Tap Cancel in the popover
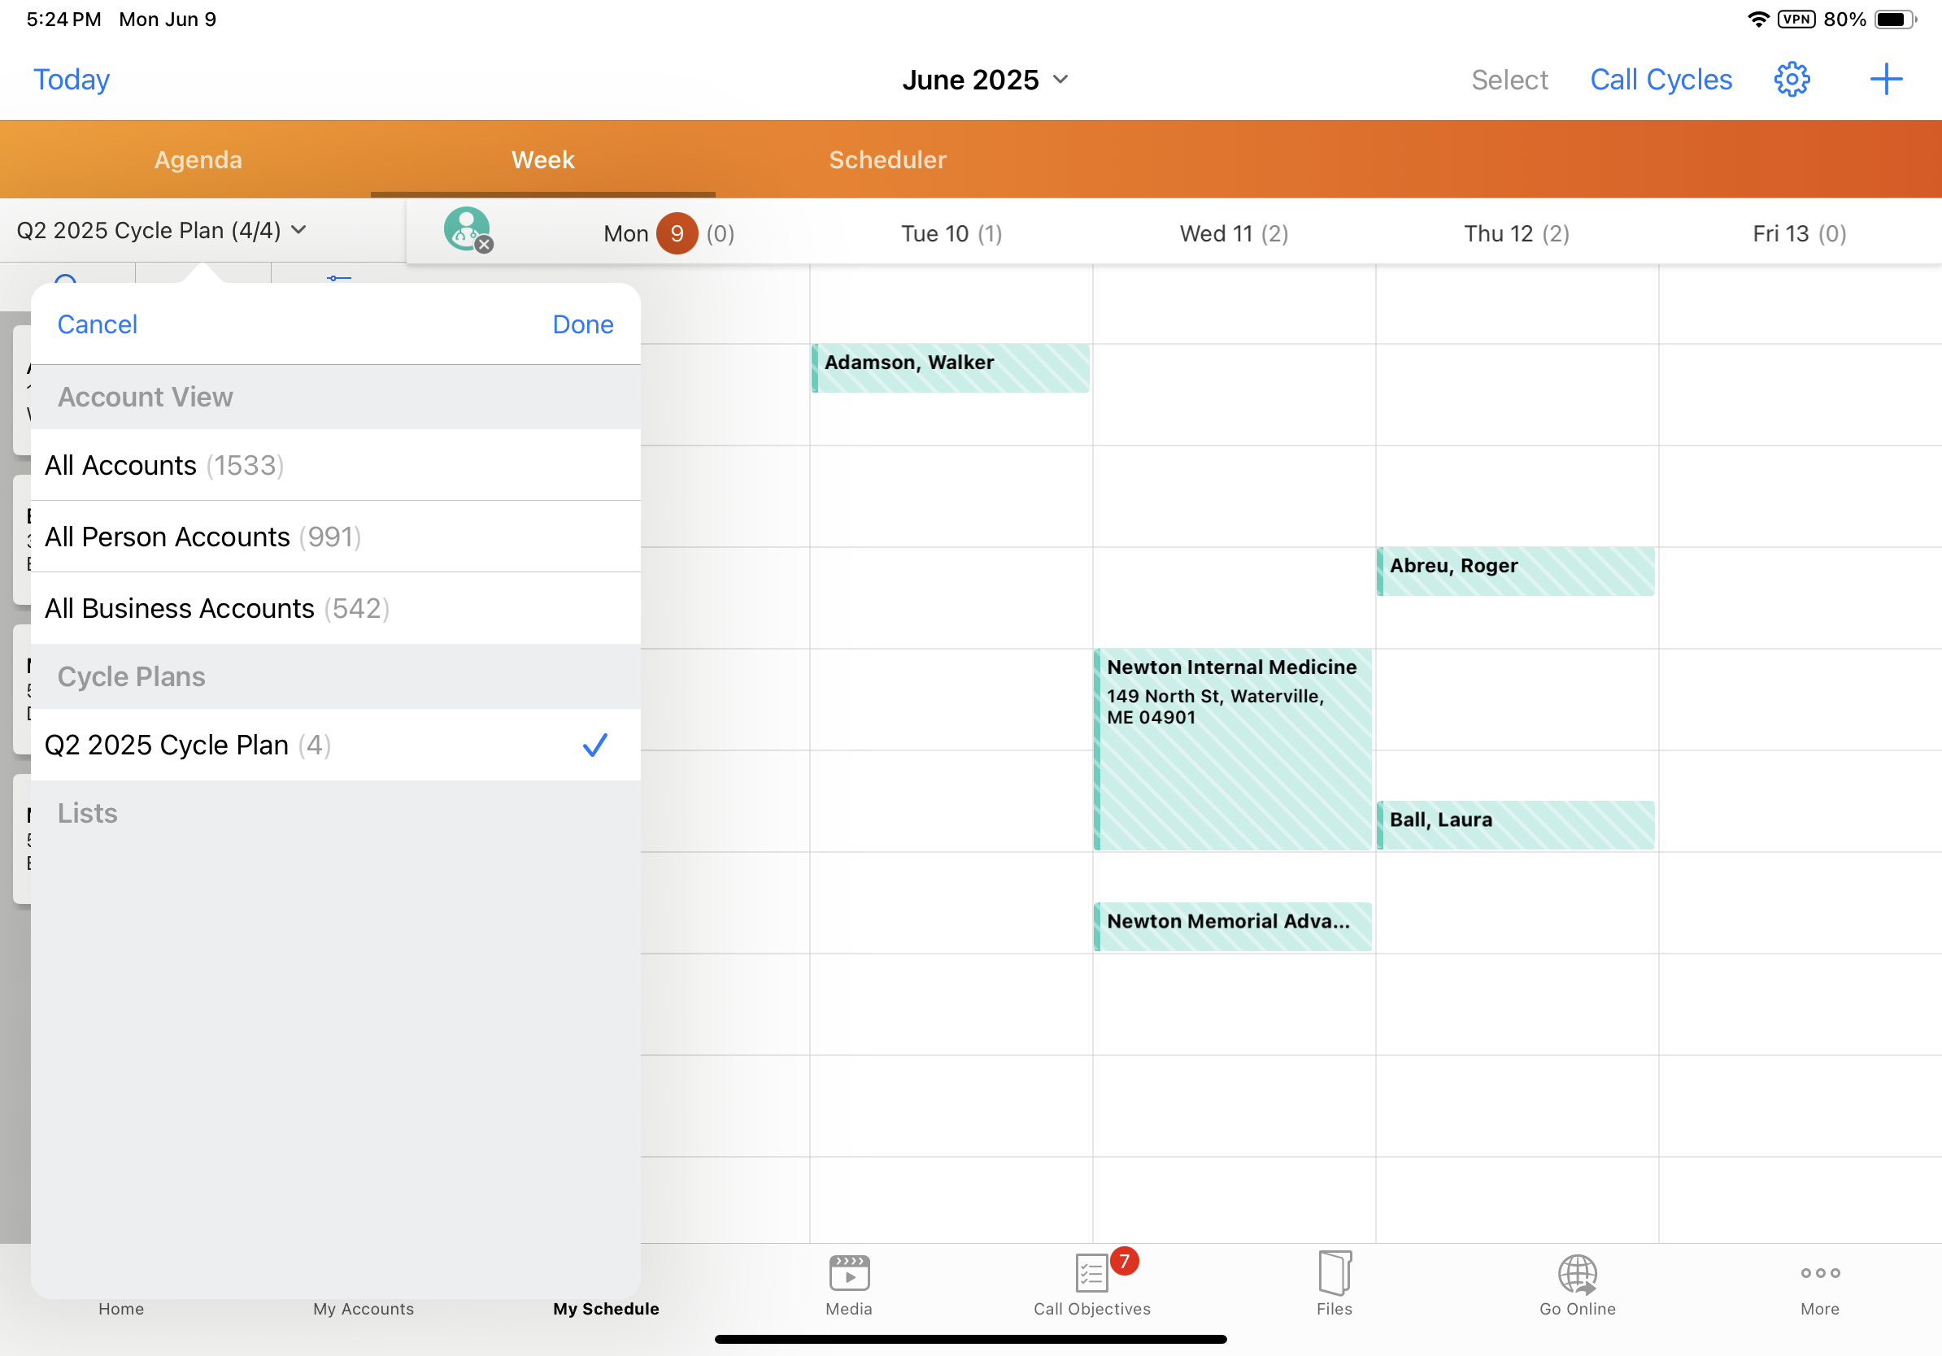1942x1356 pixels. 97,324
